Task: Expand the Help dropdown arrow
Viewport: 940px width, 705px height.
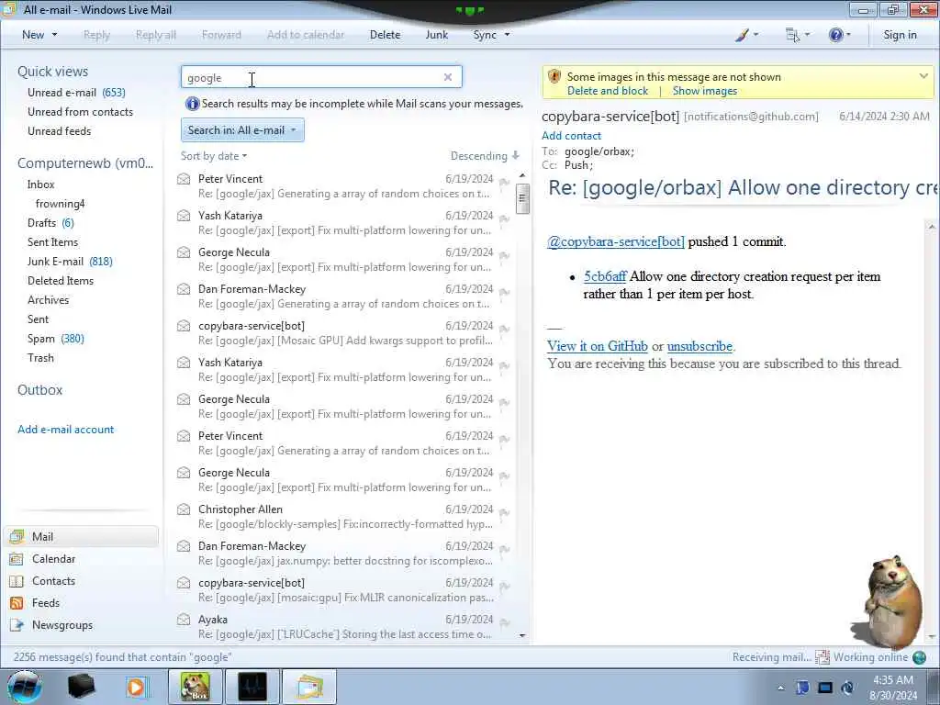Action: click(848, 35)
